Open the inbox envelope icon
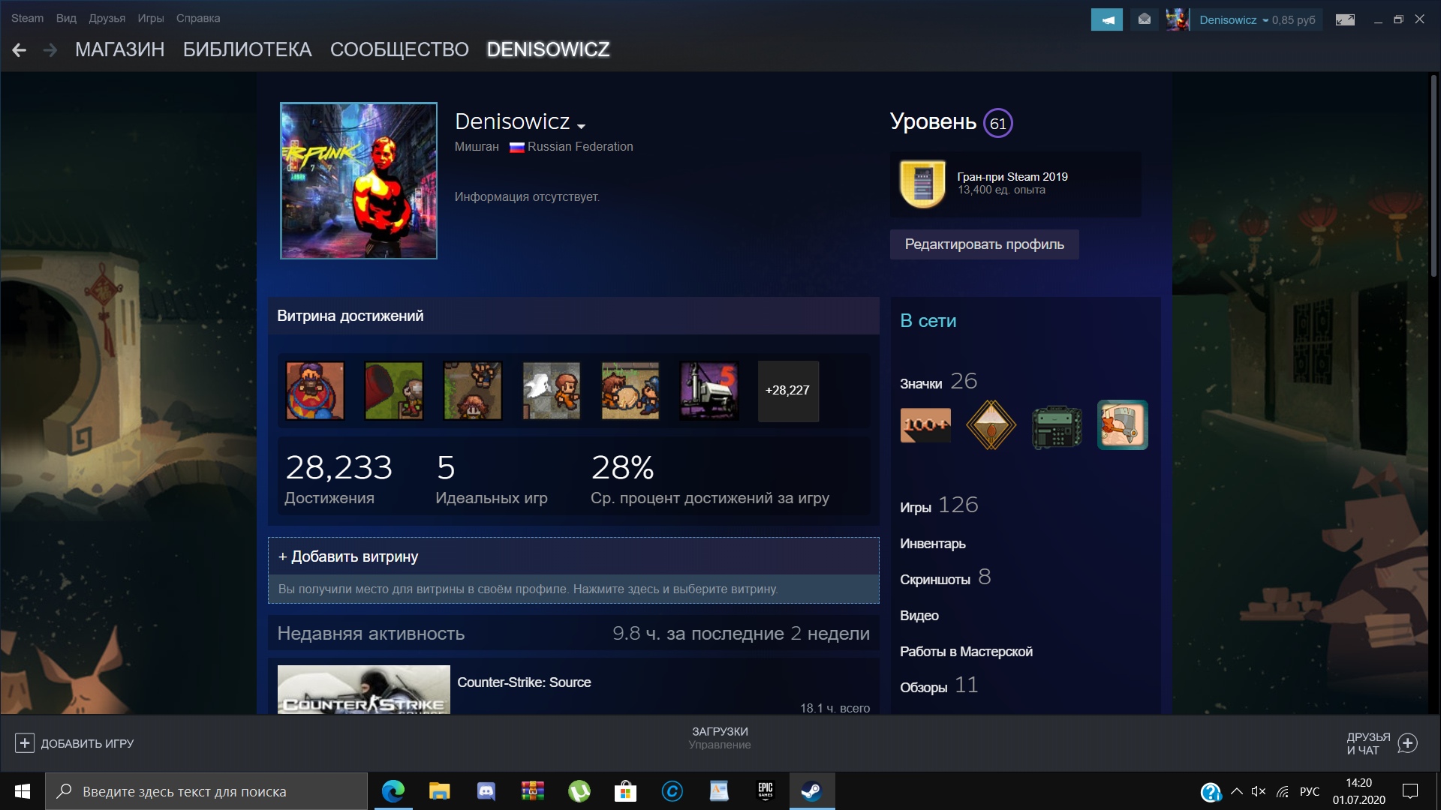This screenshot has height=810, width=1441. [1144, 19]
